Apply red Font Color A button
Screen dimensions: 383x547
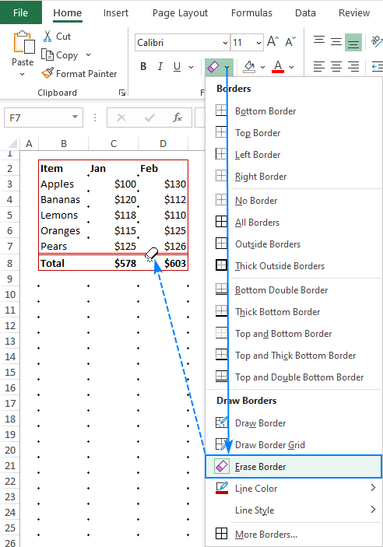[x=278, y=66]
